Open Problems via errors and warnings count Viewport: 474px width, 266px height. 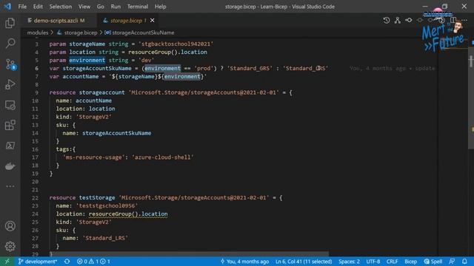(93, 262)
